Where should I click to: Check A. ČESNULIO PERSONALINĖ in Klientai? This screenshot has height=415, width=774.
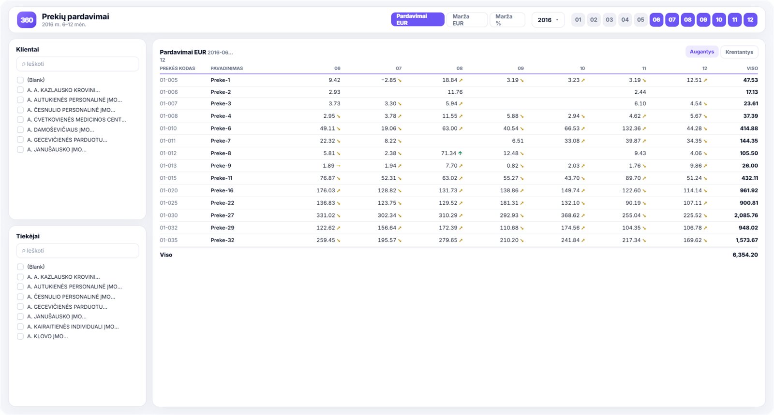point(20,110)
